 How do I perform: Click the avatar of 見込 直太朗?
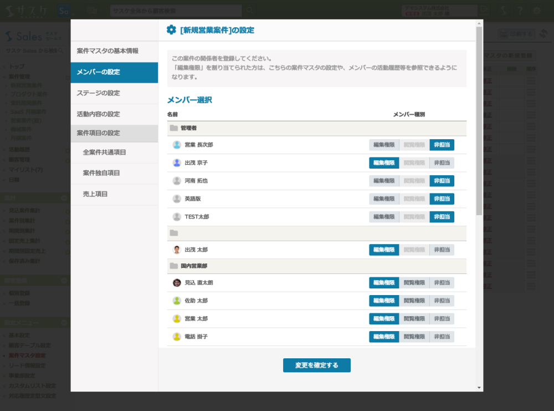pos(177,283)
